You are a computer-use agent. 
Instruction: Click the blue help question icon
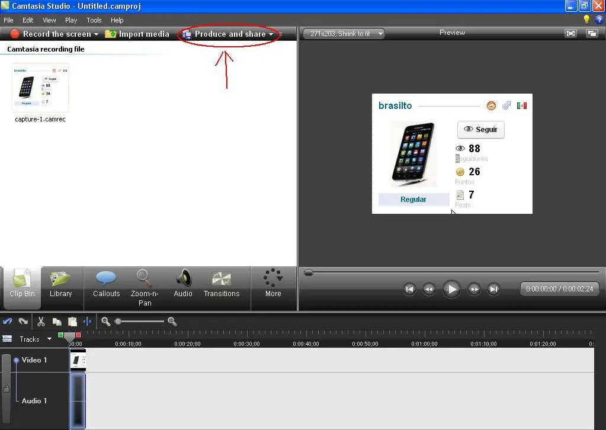tap(599, 20)
